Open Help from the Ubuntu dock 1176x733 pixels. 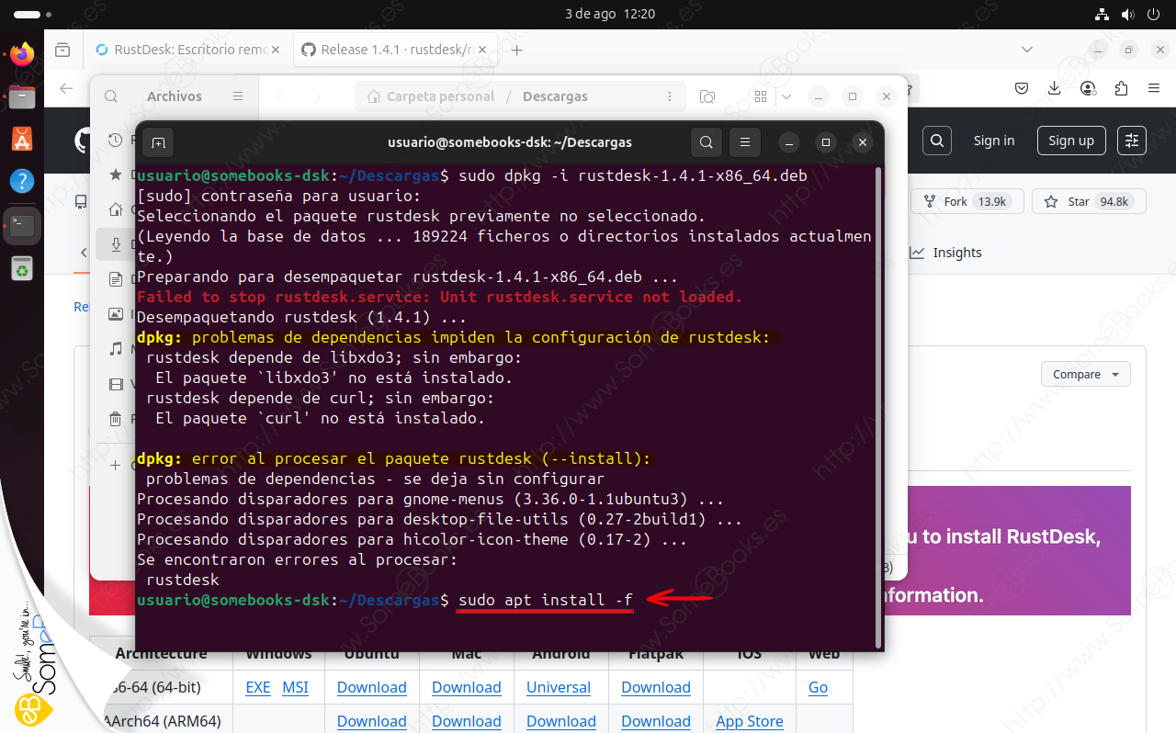point(22,181)
